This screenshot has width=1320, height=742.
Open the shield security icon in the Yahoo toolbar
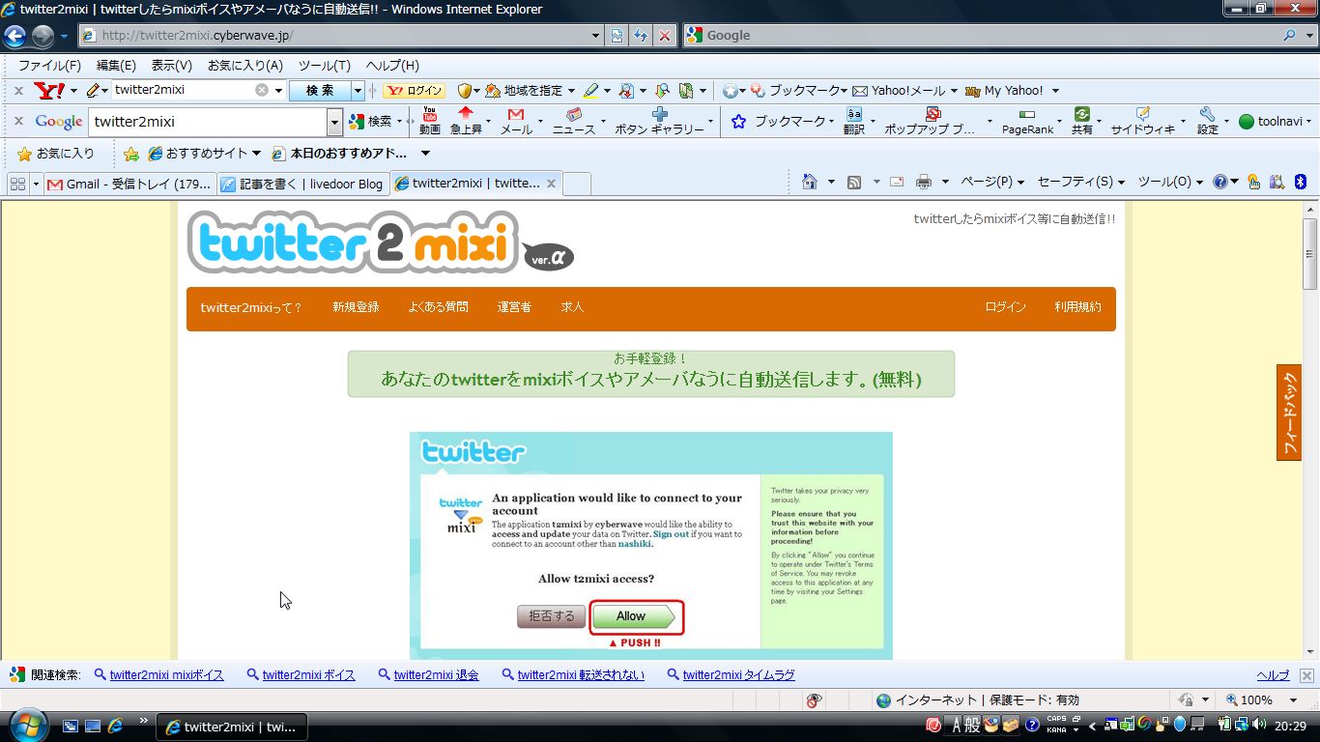point(465,90)
